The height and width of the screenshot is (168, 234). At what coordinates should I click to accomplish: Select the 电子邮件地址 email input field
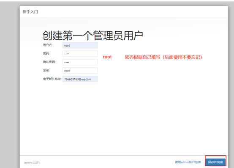tap(80, 79)
